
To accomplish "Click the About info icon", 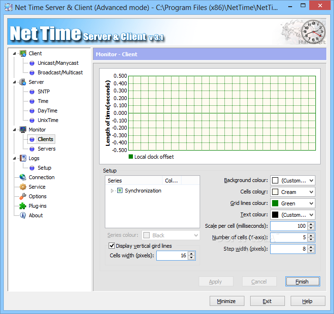I will [23, 215].
